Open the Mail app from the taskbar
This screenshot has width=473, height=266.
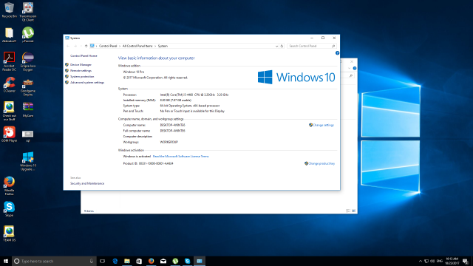pyautogui.click(x=163, y=261)
